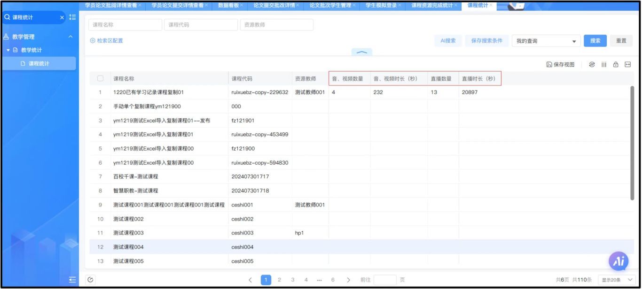Clear the sidebar search text 课程统计
Viewport: 642px width, 289px height.
pyautogui.click(x=62, y=17)
